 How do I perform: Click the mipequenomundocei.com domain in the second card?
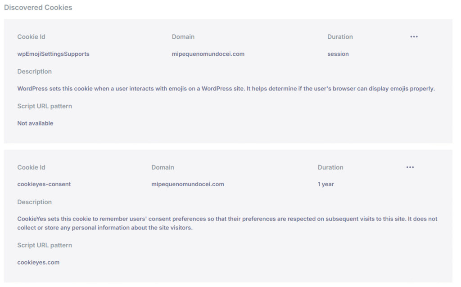point(188,184)
